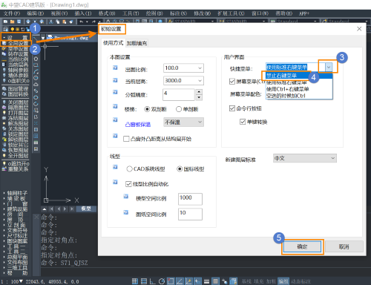Open 出图比例 dropdown
The width and height of the screenshot is (371, 285).
[x=183, y=68]
